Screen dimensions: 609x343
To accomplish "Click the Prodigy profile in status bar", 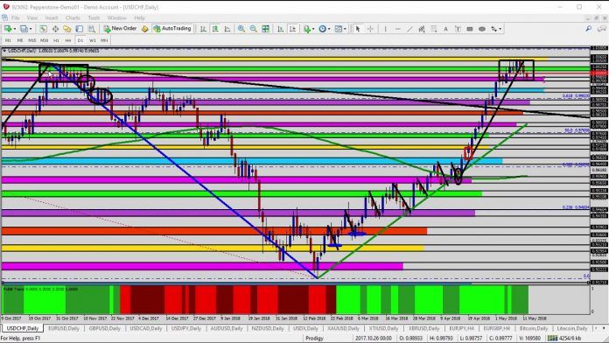I will pos(314,339).
